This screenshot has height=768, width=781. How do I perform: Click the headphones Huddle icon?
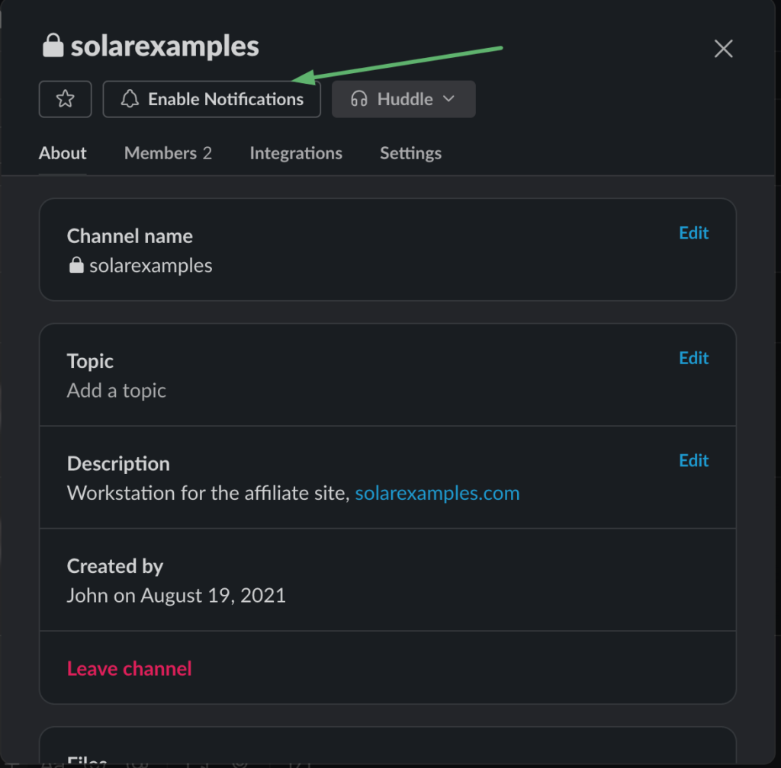click(x=358, y=99)
